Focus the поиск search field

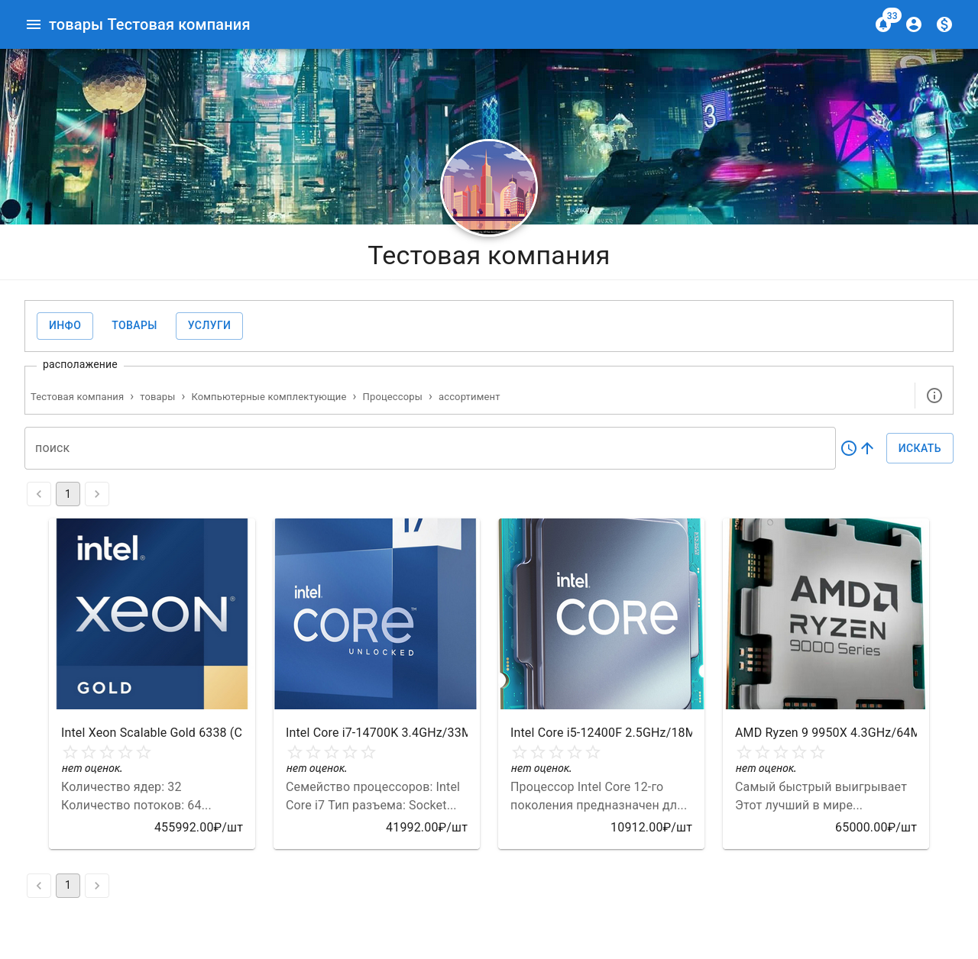[x=429, y=448]
